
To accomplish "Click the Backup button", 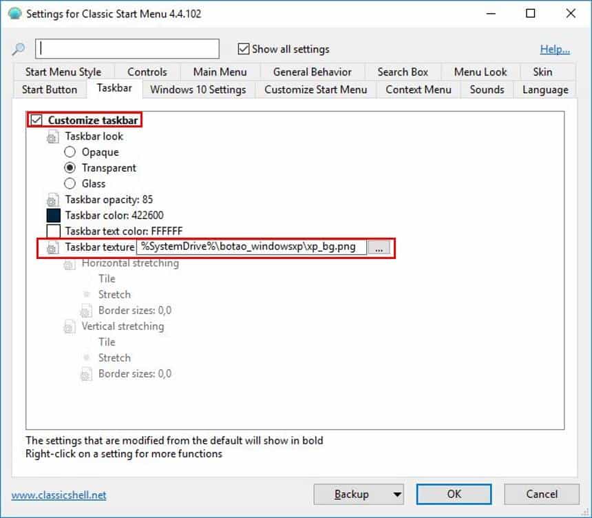I will pos(352,494).
